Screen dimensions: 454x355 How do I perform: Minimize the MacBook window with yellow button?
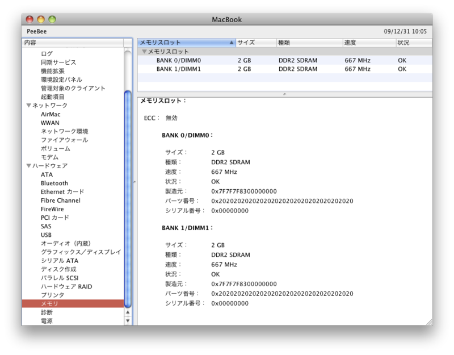pyautogui.click(x=41, y=19)
